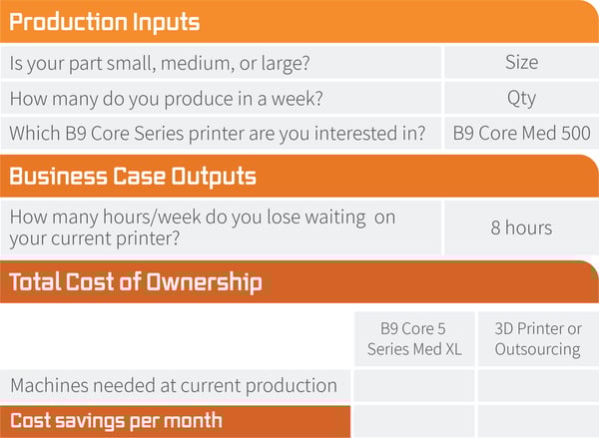Click the B9 Core 5 Series Med XL column header
Image resolution: width=599 pixels, height=438 pixels.
(414, 338)
